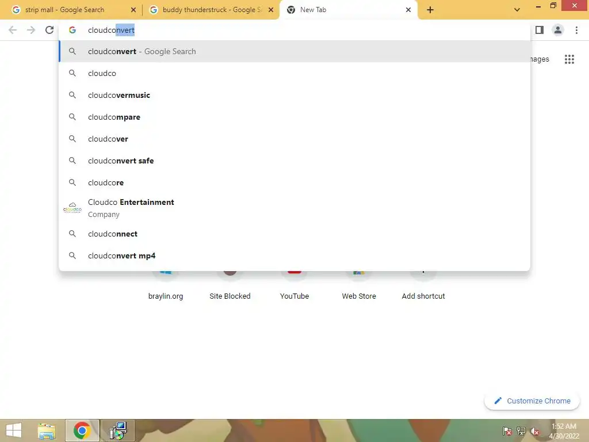Image resolution: width=589 pixels, height=442 pixels.
Task: Pick the cloudcompare suggestion
Action: click(x=294, y=117)
